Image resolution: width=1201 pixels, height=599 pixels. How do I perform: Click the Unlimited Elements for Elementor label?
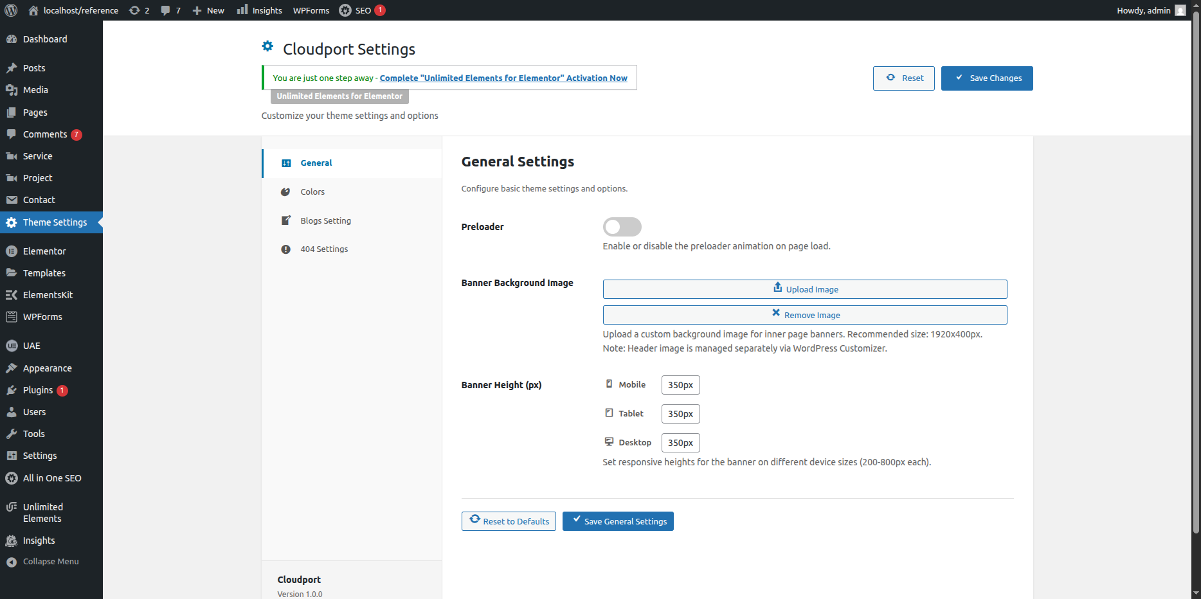click(339, 96)
